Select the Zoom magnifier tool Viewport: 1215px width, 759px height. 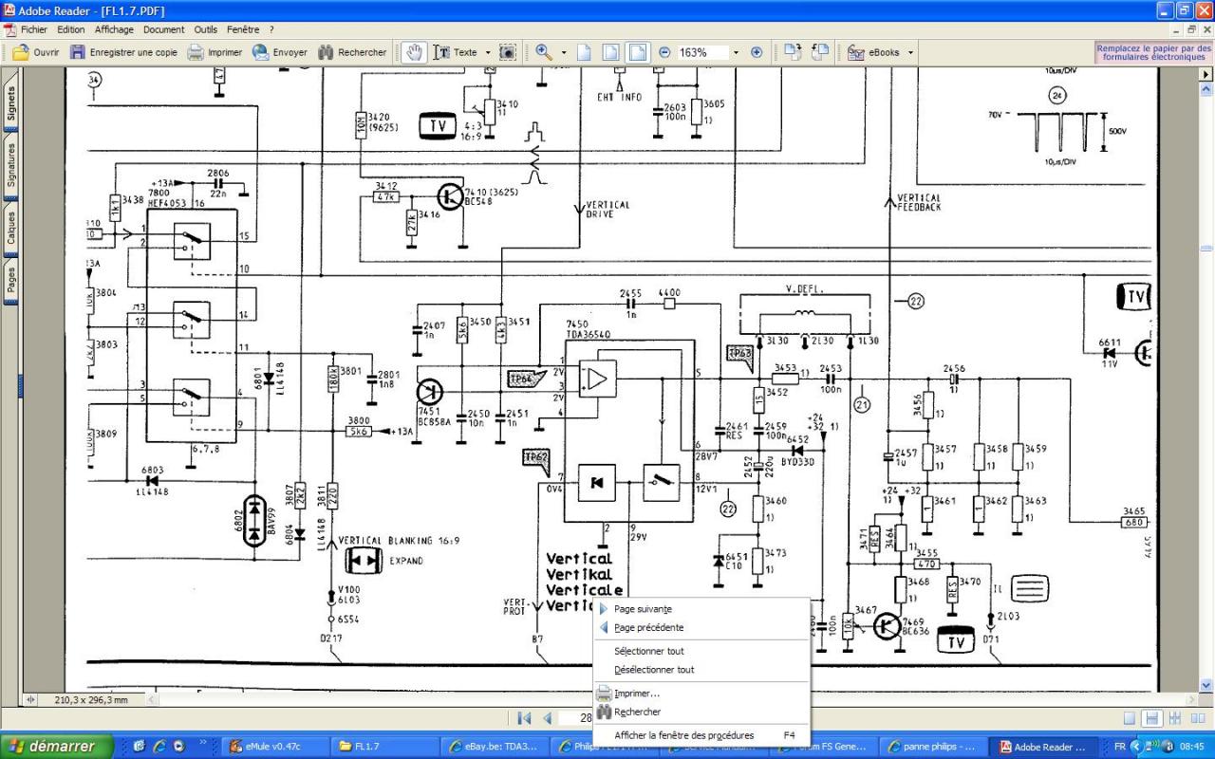click(x=544, y=52)
